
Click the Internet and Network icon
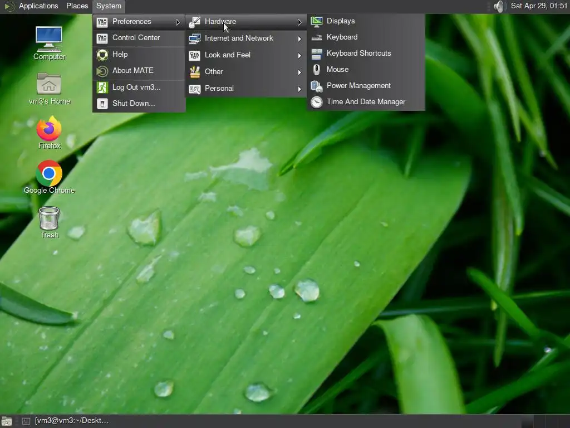[x=194, y=38]
